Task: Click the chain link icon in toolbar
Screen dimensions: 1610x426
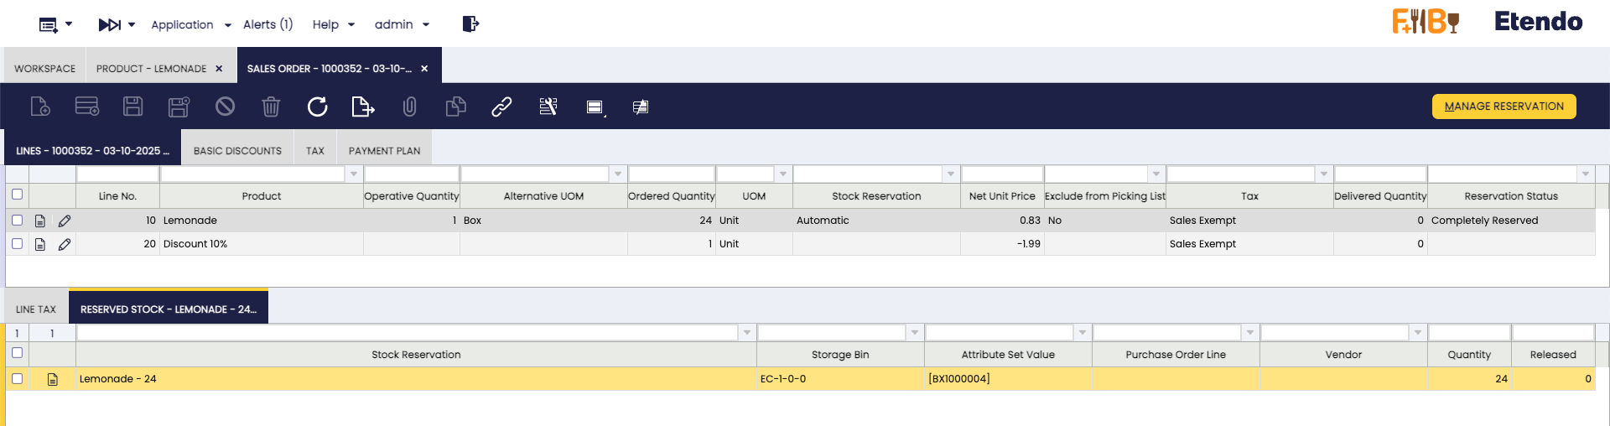Action: click(x=501, y=106)
